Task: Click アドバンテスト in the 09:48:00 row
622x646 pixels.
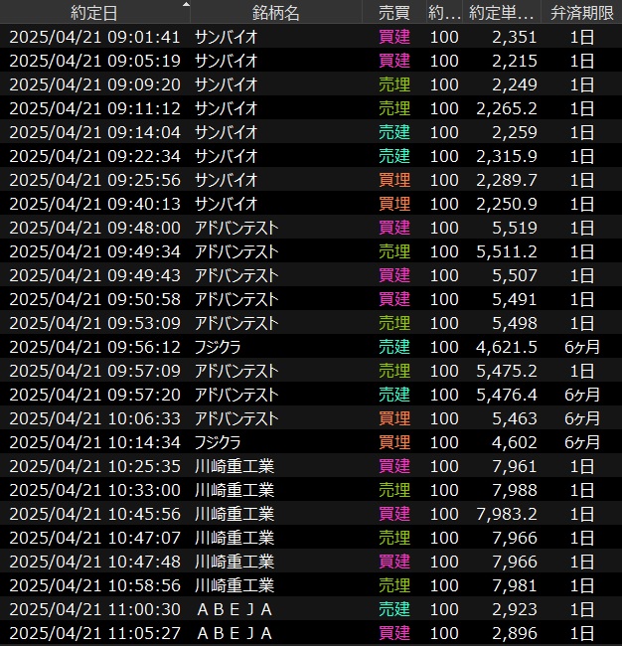Action: click(236, 228)
